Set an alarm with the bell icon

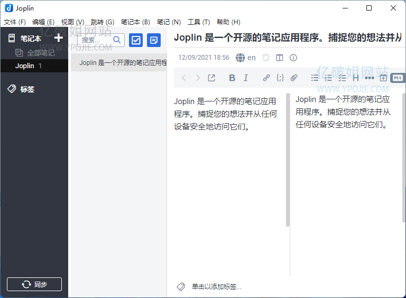coord(266,58)
